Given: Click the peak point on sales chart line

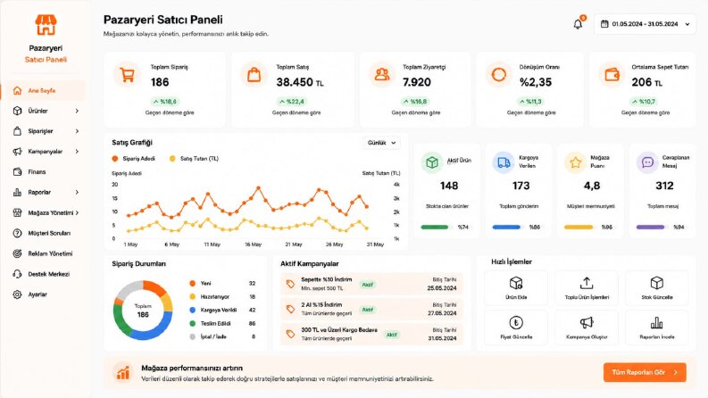Looking at the screenshot, I should click(259, 187).
